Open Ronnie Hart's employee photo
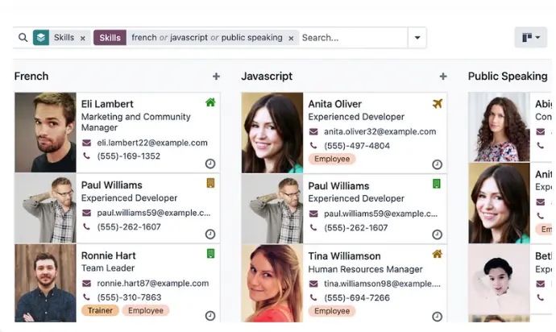Image resolution: width=556 pixels, height=332 pixels. (x=45, y=284)
